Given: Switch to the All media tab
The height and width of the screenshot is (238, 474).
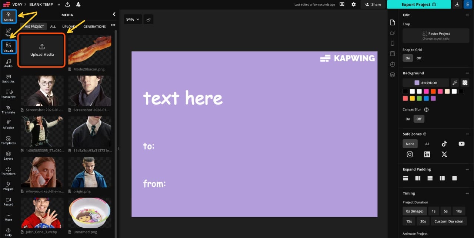Looking at the screenshot, I should (53, 27).
